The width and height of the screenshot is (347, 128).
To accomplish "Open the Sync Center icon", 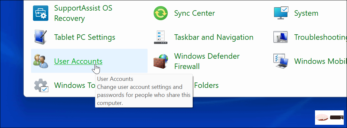I will coord(161,13).
